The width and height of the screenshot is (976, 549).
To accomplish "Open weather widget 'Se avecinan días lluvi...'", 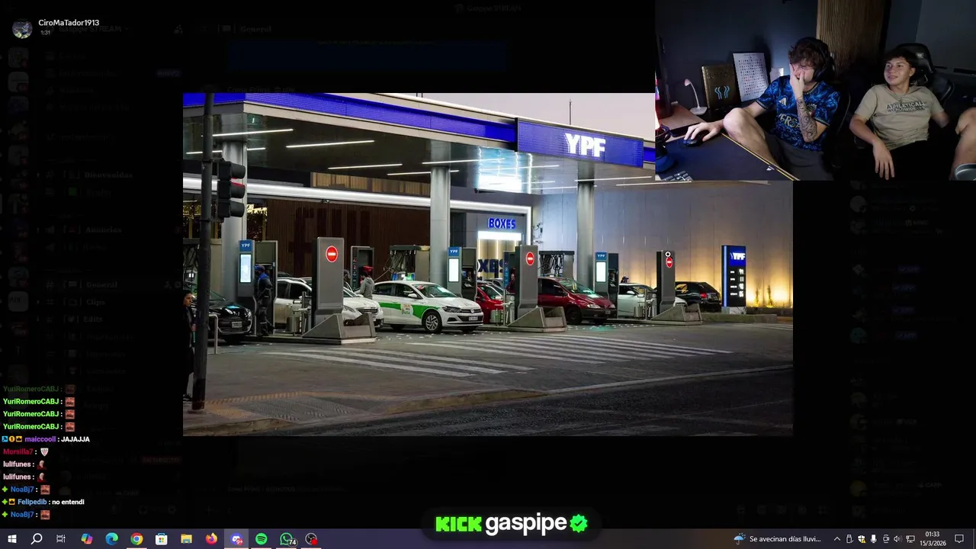I will (778, 538).
